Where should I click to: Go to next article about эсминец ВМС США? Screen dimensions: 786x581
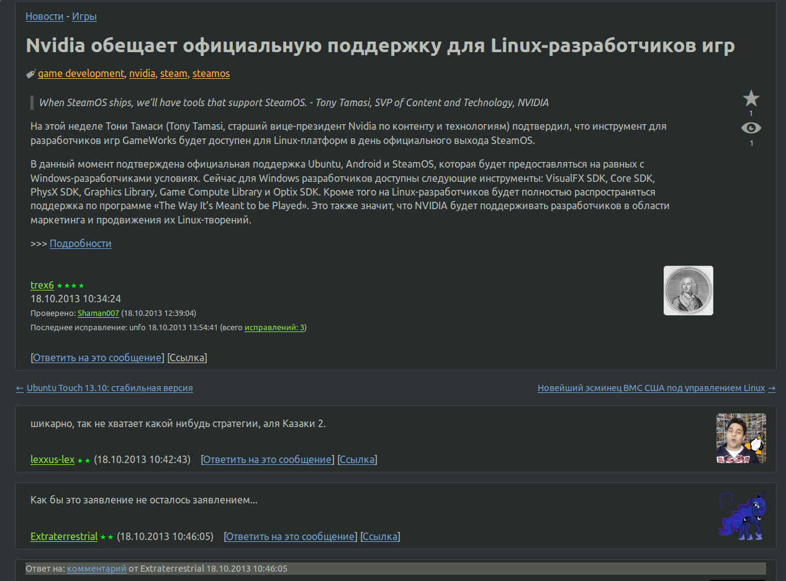pos(651,388)
